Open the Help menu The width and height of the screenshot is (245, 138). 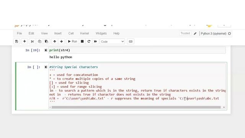click(116, 33)
